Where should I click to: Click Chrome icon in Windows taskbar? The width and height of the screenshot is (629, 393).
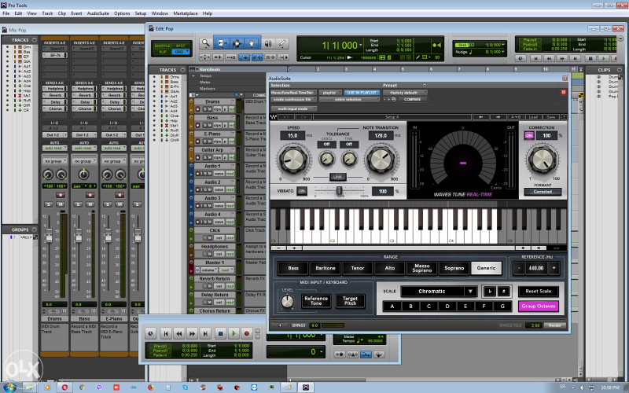(x=82, y=387)
